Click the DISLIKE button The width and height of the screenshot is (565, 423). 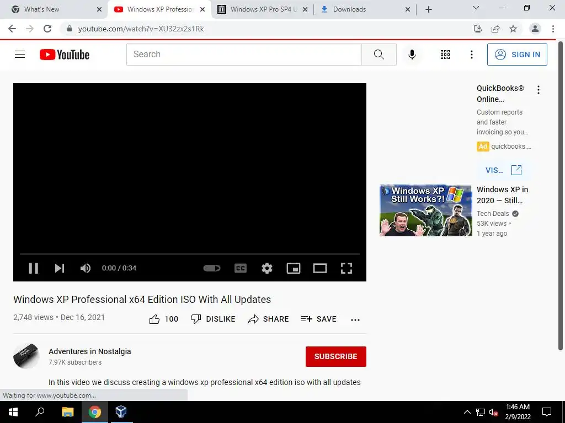coord(213,319)
